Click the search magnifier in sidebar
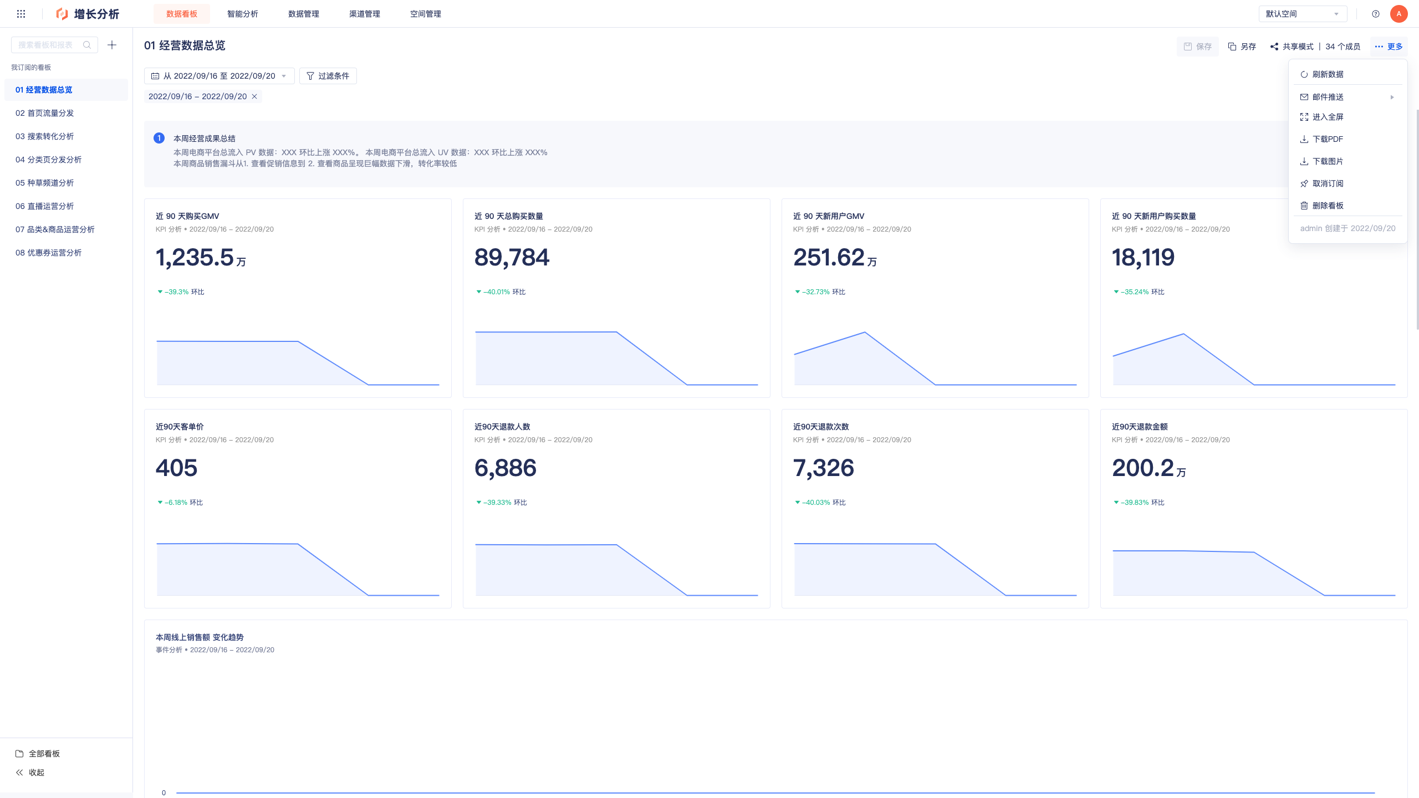The image size is (1419, 798). pos(87,45)
